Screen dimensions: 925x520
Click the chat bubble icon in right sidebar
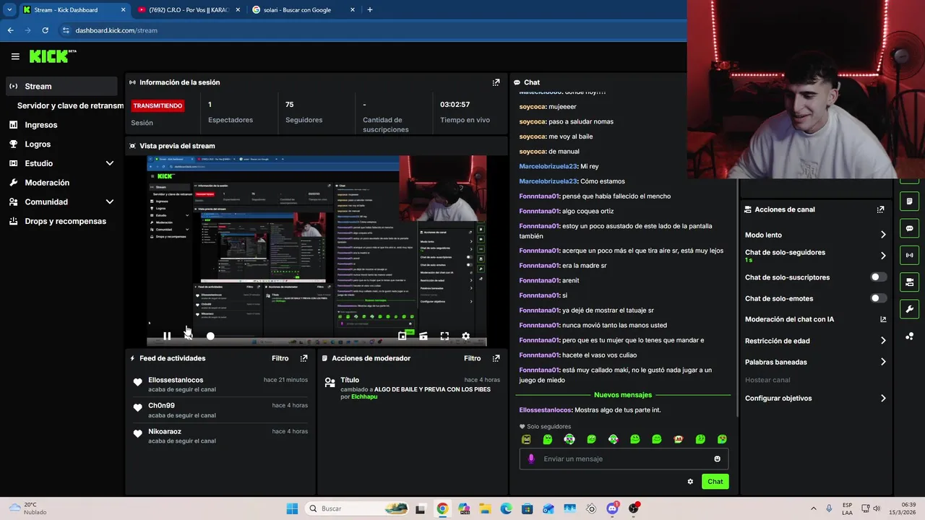(909, 228)
